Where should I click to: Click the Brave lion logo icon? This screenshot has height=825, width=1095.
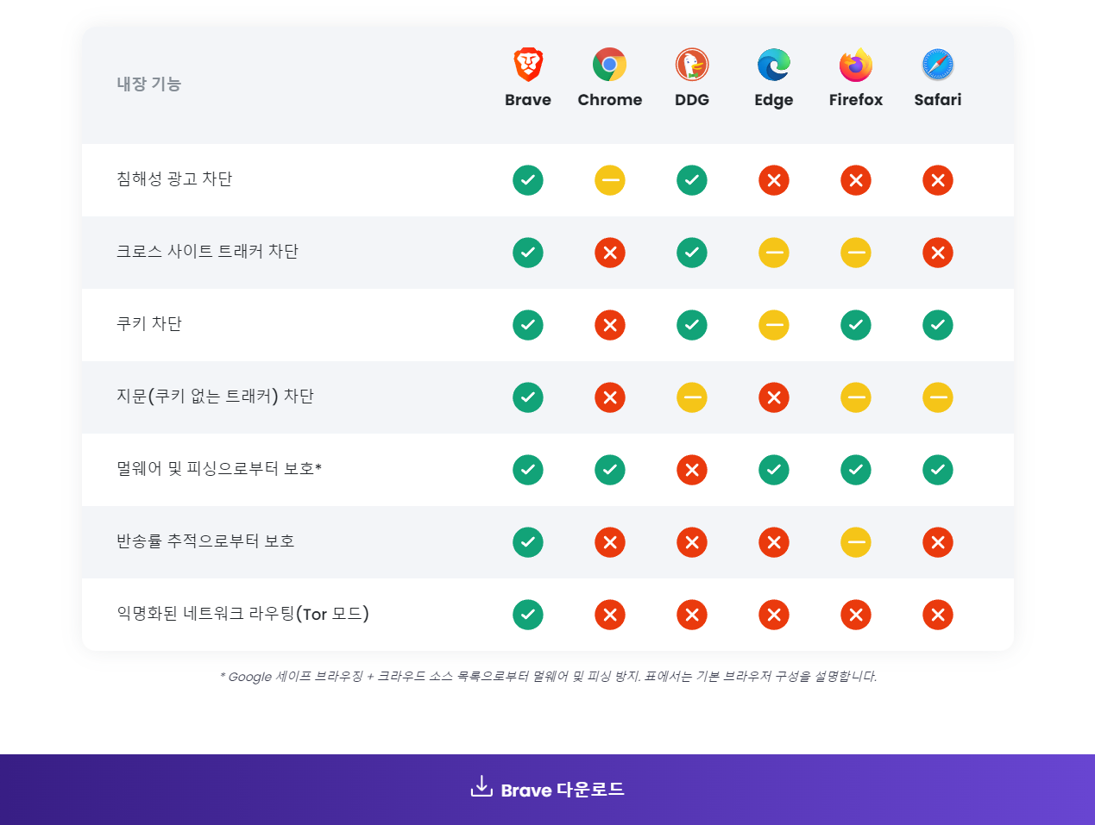click(x=528, y=65)
